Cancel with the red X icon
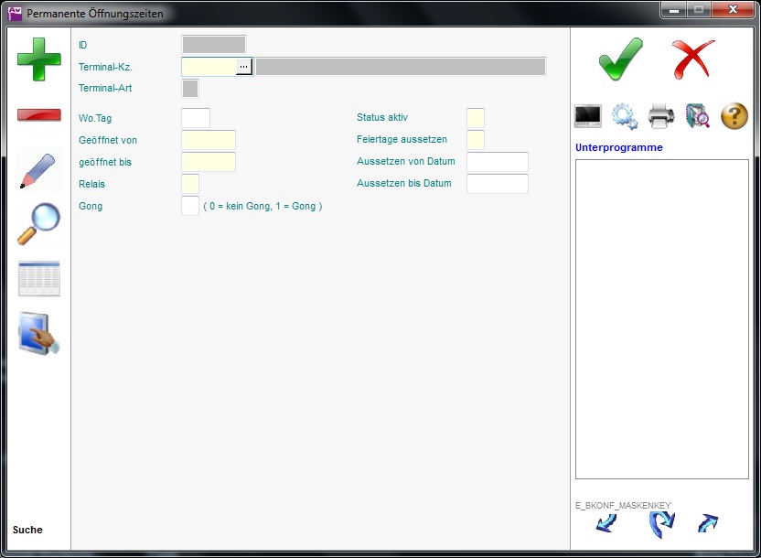 (x=693, y=59)
